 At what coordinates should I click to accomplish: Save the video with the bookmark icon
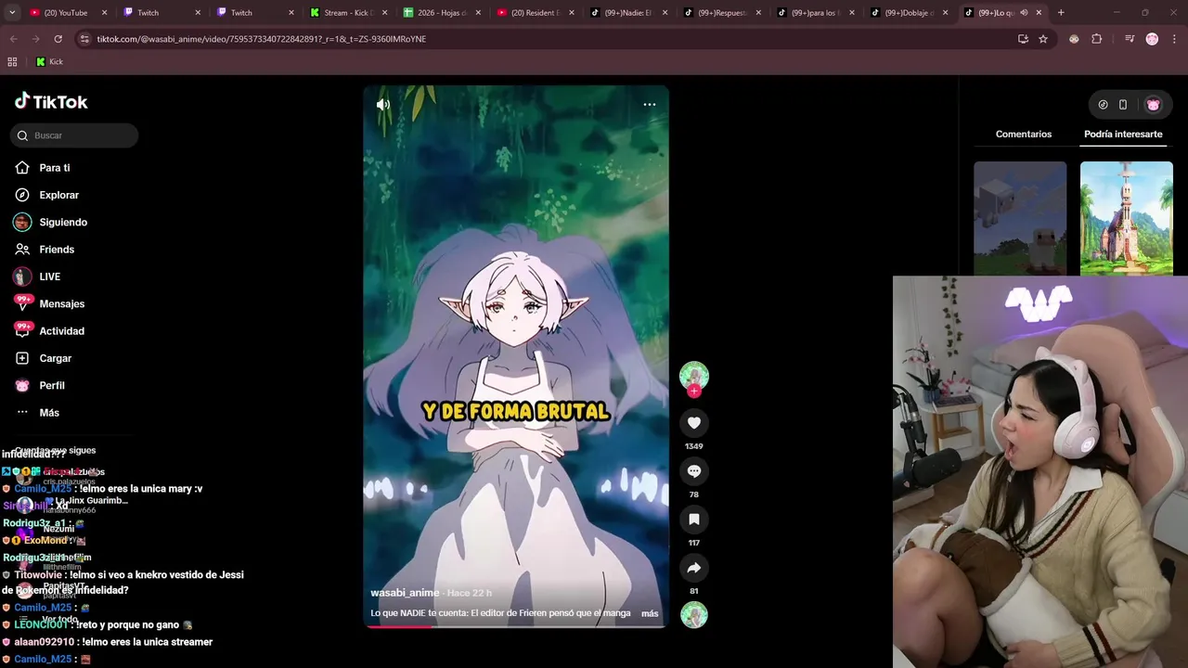click(693, 520)
